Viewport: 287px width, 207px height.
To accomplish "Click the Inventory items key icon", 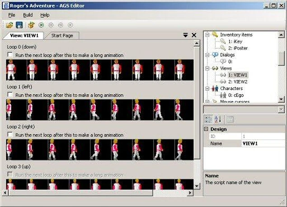I will 215,35.
